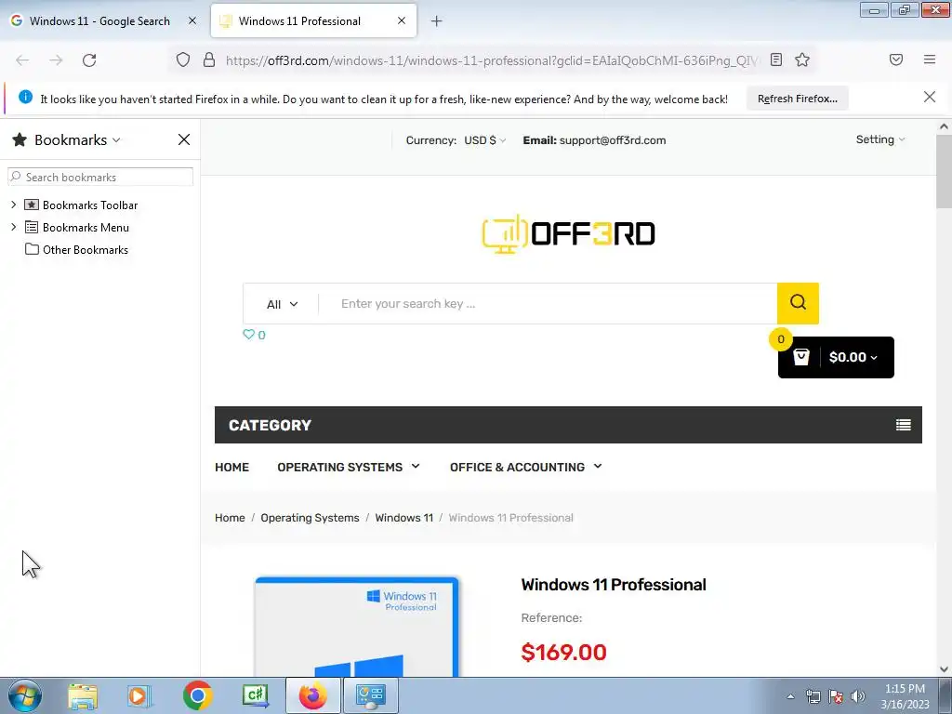Click the $169.00 price text
Screen dimensions: 952x714
(563, 653)
